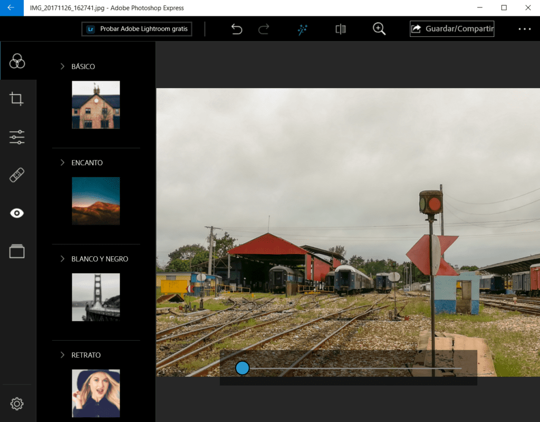The image size is (540, 422).
Task: Click the blue slider handle
Action: pos(243,368)
